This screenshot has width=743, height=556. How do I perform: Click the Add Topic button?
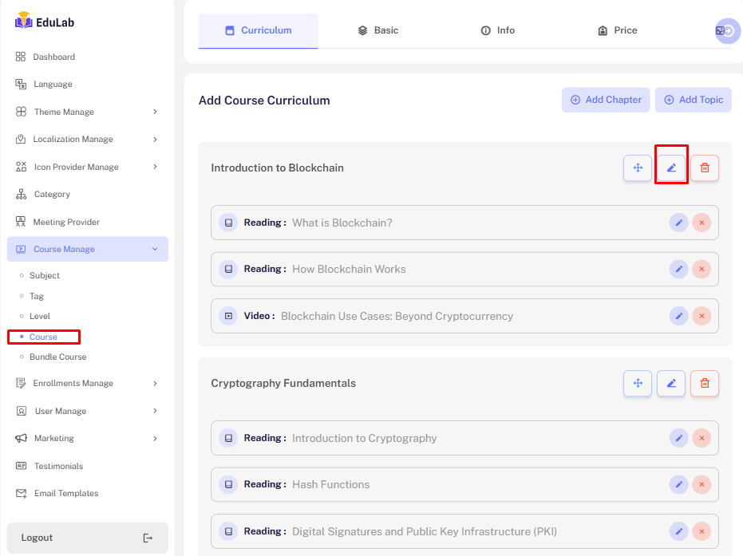tap(693, 100)
